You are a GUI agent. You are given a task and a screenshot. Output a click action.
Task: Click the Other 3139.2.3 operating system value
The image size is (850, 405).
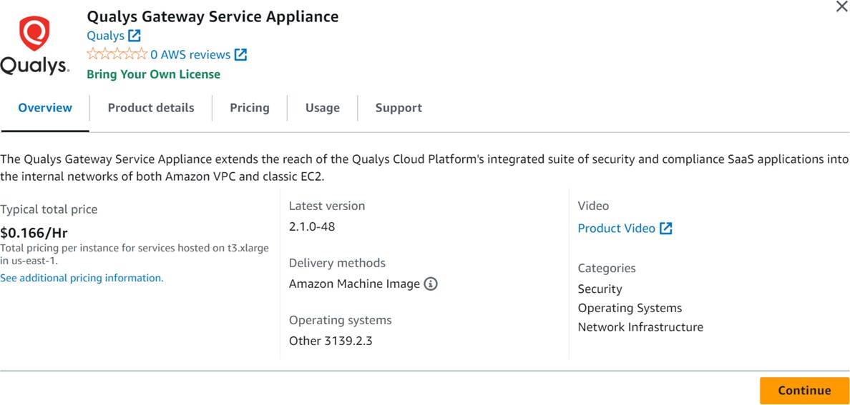tap(331, 341)
